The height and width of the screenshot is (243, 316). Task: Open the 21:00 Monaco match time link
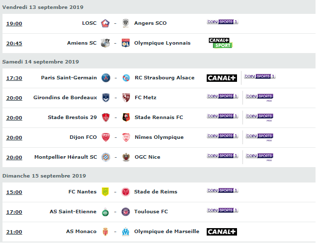pos(14,232)
